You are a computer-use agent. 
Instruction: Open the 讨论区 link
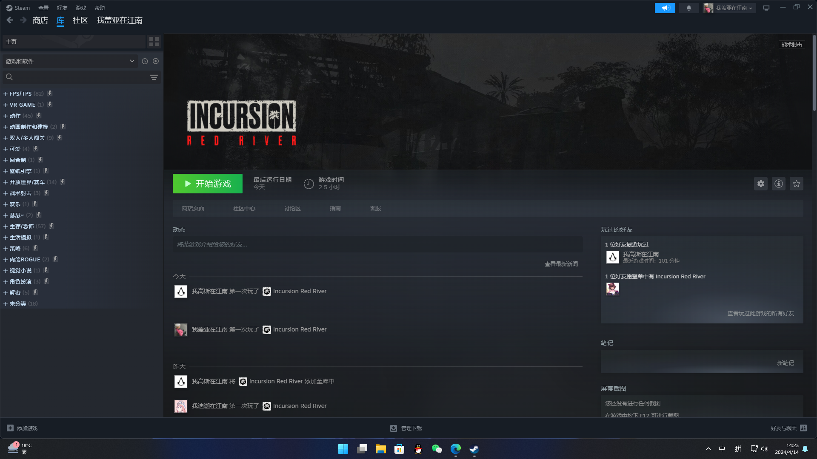coord(292,208)
